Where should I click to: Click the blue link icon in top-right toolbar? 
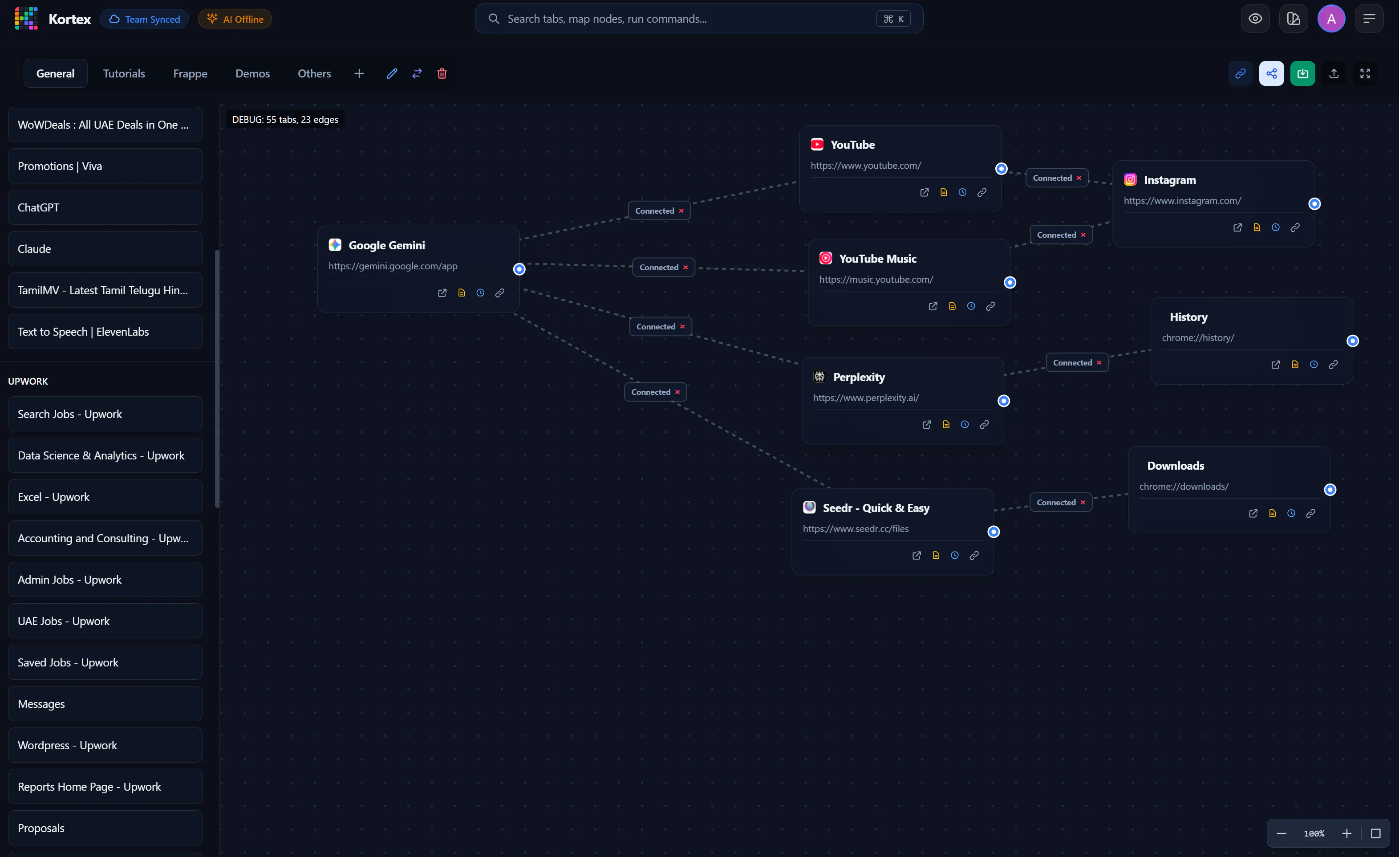point(1240,73)
